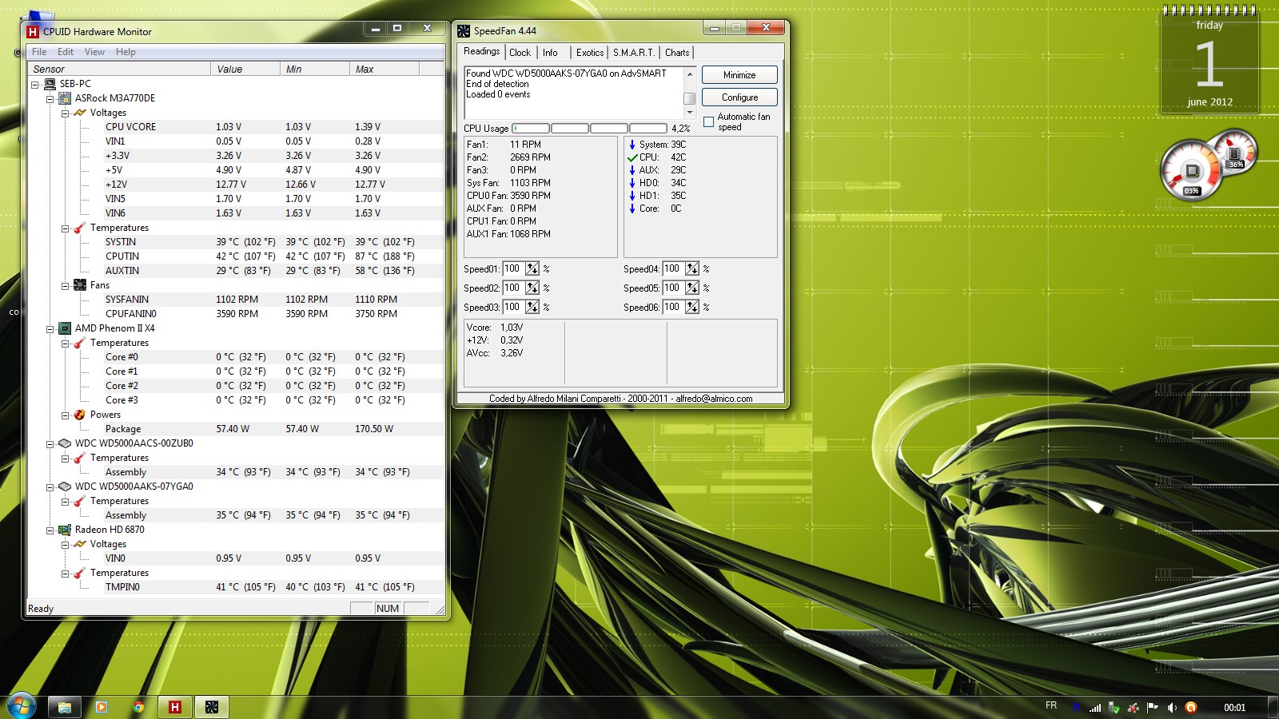Click the Speed01 spinner arrows
The height and width of the screenshot is (719, 1279).
tap(532, 269)
